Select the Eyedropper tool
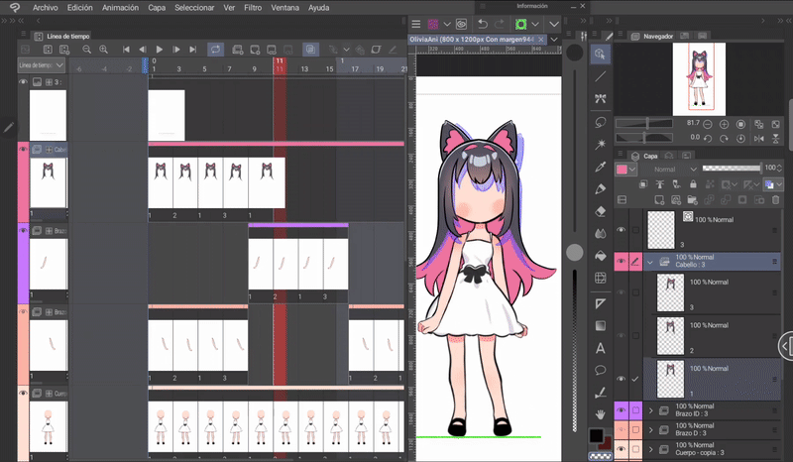This screenshot has height=462, width=793. tap(601, 167)
